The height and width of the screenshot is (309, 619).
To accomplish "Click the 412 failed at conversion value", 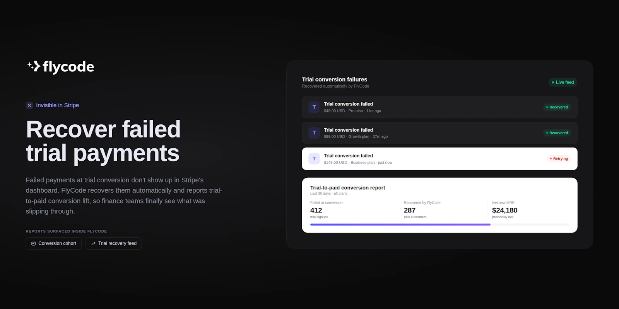I will 316,210.
